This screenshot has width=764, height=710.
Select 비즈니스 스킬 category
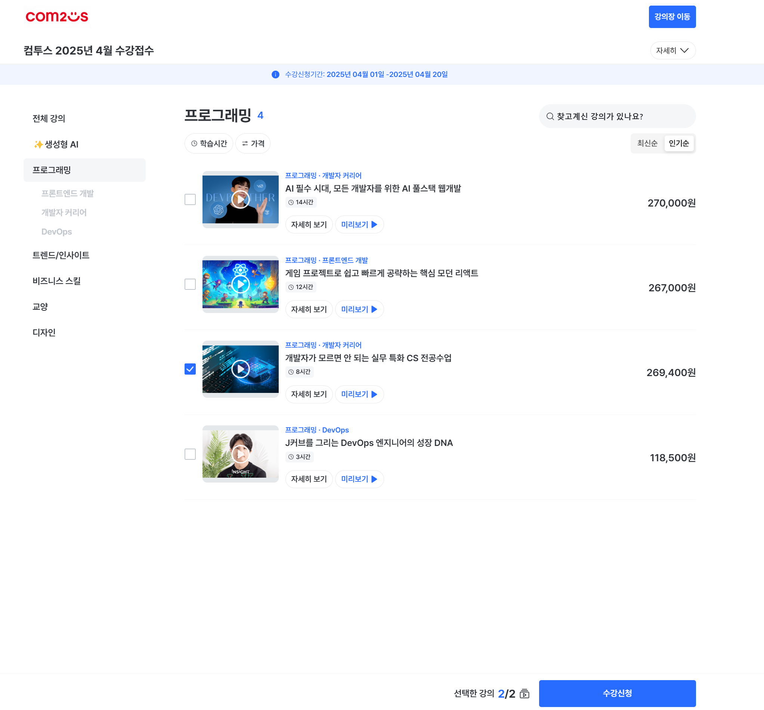point(56,281)
